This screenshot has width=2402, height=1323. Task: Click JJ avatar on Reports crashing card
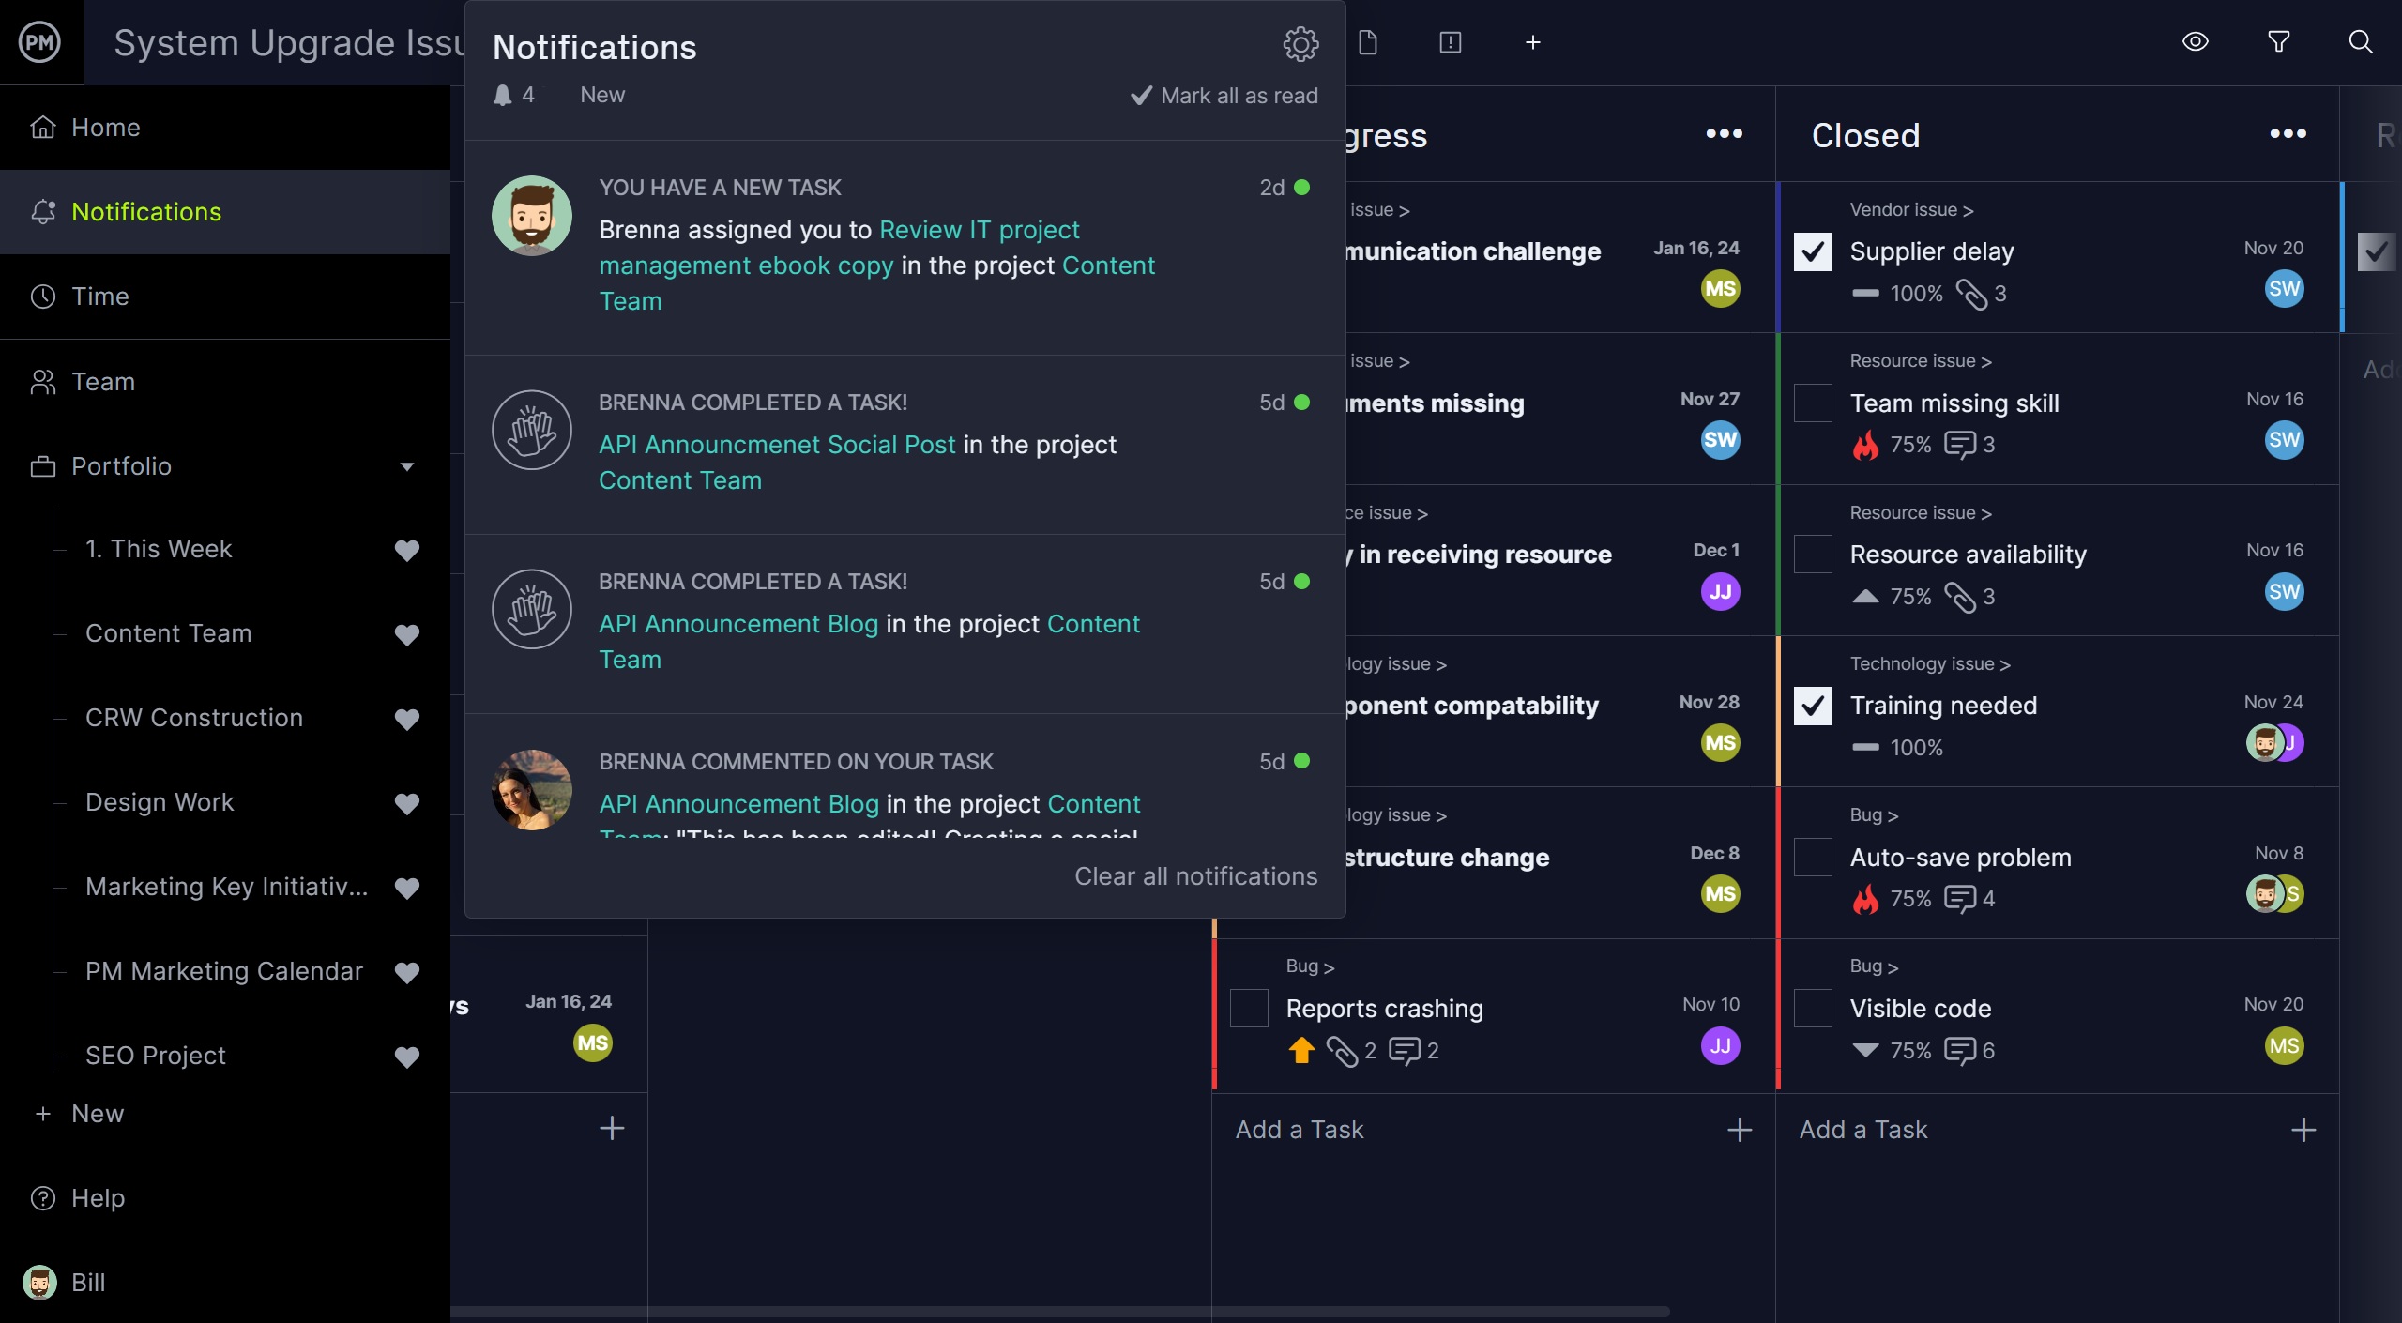point(1720,1045)
